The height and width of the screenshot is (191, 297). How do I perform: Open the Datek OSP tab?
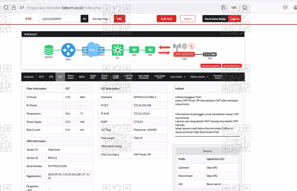[93, 77]
